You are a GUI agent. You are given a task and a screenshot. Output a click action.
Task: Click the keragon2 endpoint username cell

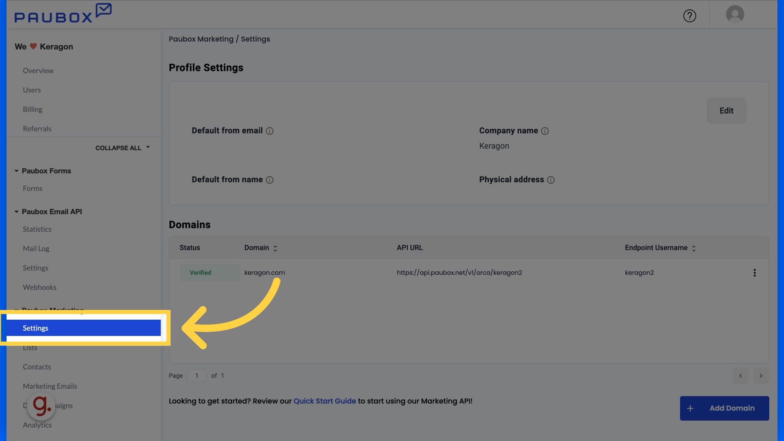pos(639,273)
